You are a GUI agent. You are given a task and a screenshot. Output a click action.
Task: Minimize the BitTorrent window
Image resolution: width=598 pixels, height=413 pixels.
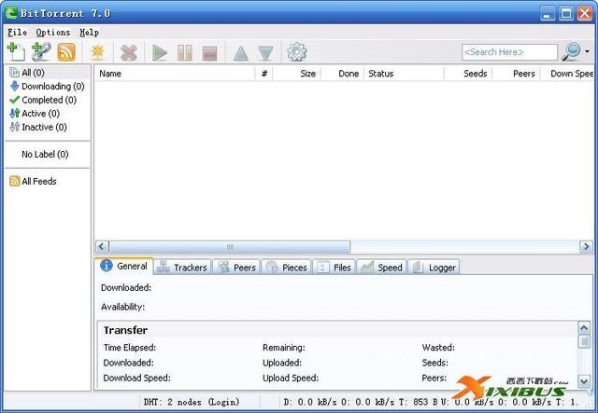[x=548, y=14]
